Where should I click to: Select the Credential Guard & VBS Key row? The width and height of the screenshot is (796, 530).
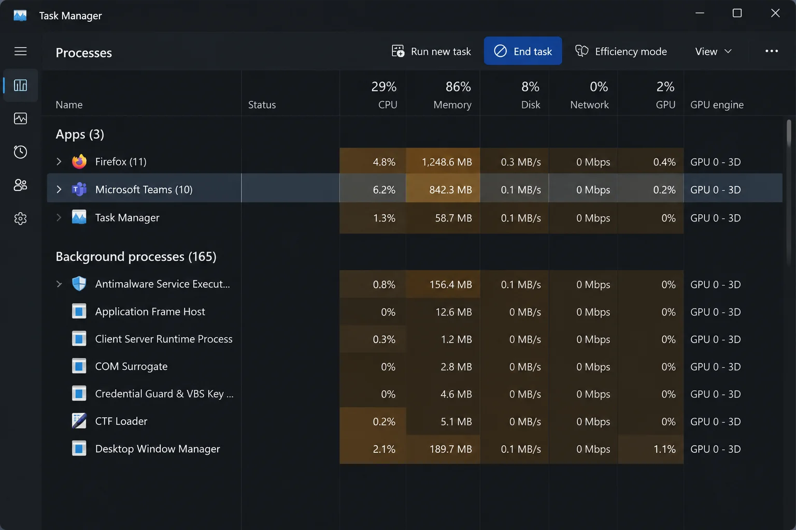pos(415,394)
